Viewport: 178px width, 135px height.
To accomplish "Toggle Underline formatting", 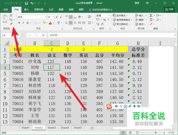I will [28, 23].
